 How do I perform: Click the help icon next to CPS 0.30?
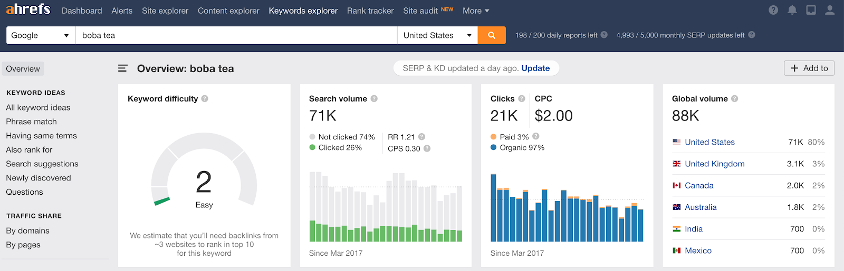[427, 148]
